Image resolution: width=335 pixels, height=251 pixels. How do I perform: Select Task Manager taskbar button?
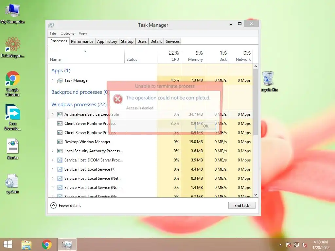67,244
